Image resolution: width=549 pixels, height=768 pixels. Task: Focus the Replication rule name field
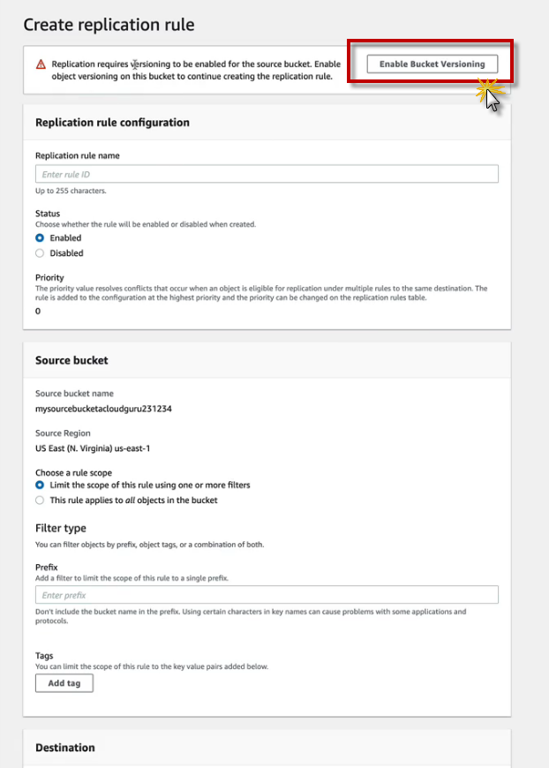[267, 174]
